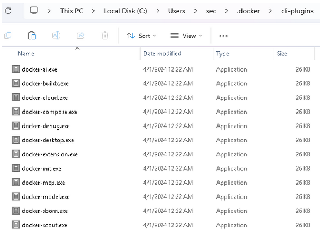The height and width of the screenshot is (238, 320).
Task: Select the docker-ai.exe file name
Action: pos(40,69)
